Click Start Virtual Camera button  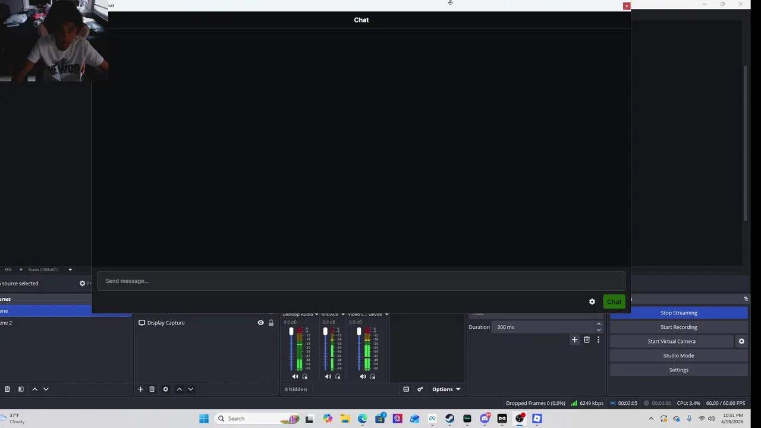(x=671, y=341)
